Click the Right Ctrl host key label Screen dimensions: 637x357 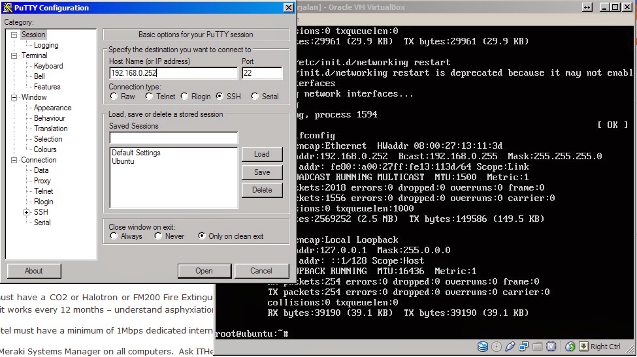[605, 347]
